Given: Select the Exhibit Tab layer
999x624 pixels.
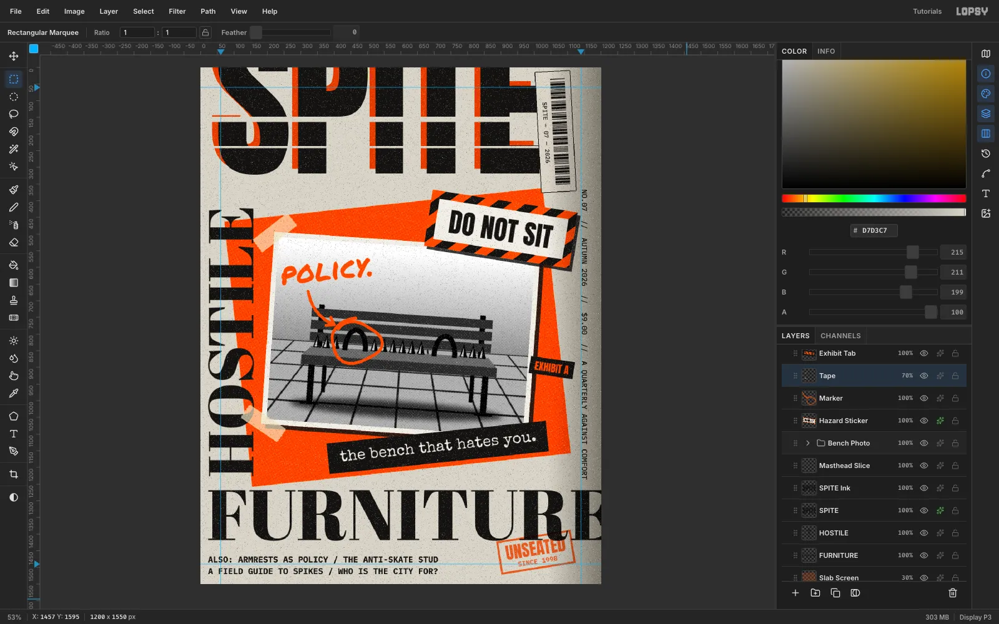Looking at the screenshot, I should 874,353.
